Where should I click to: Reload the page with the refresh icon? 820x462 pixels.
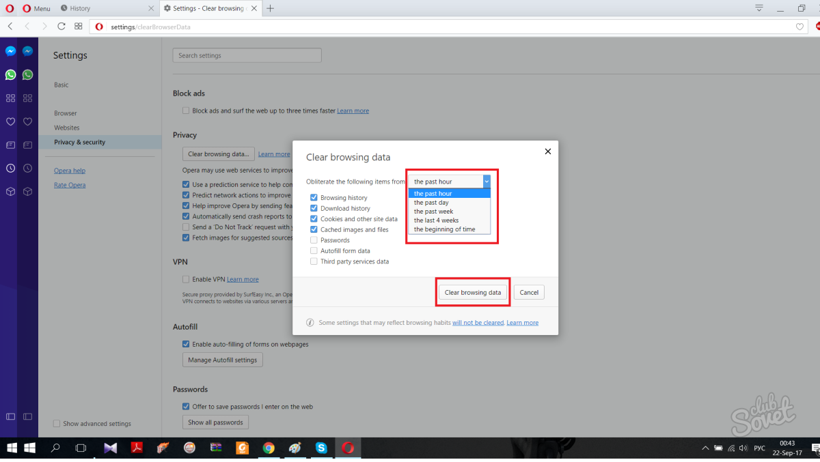coord(61,27)
